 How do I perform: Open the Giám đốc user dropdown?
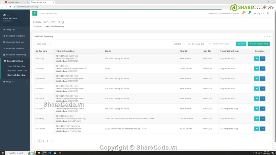8,21
